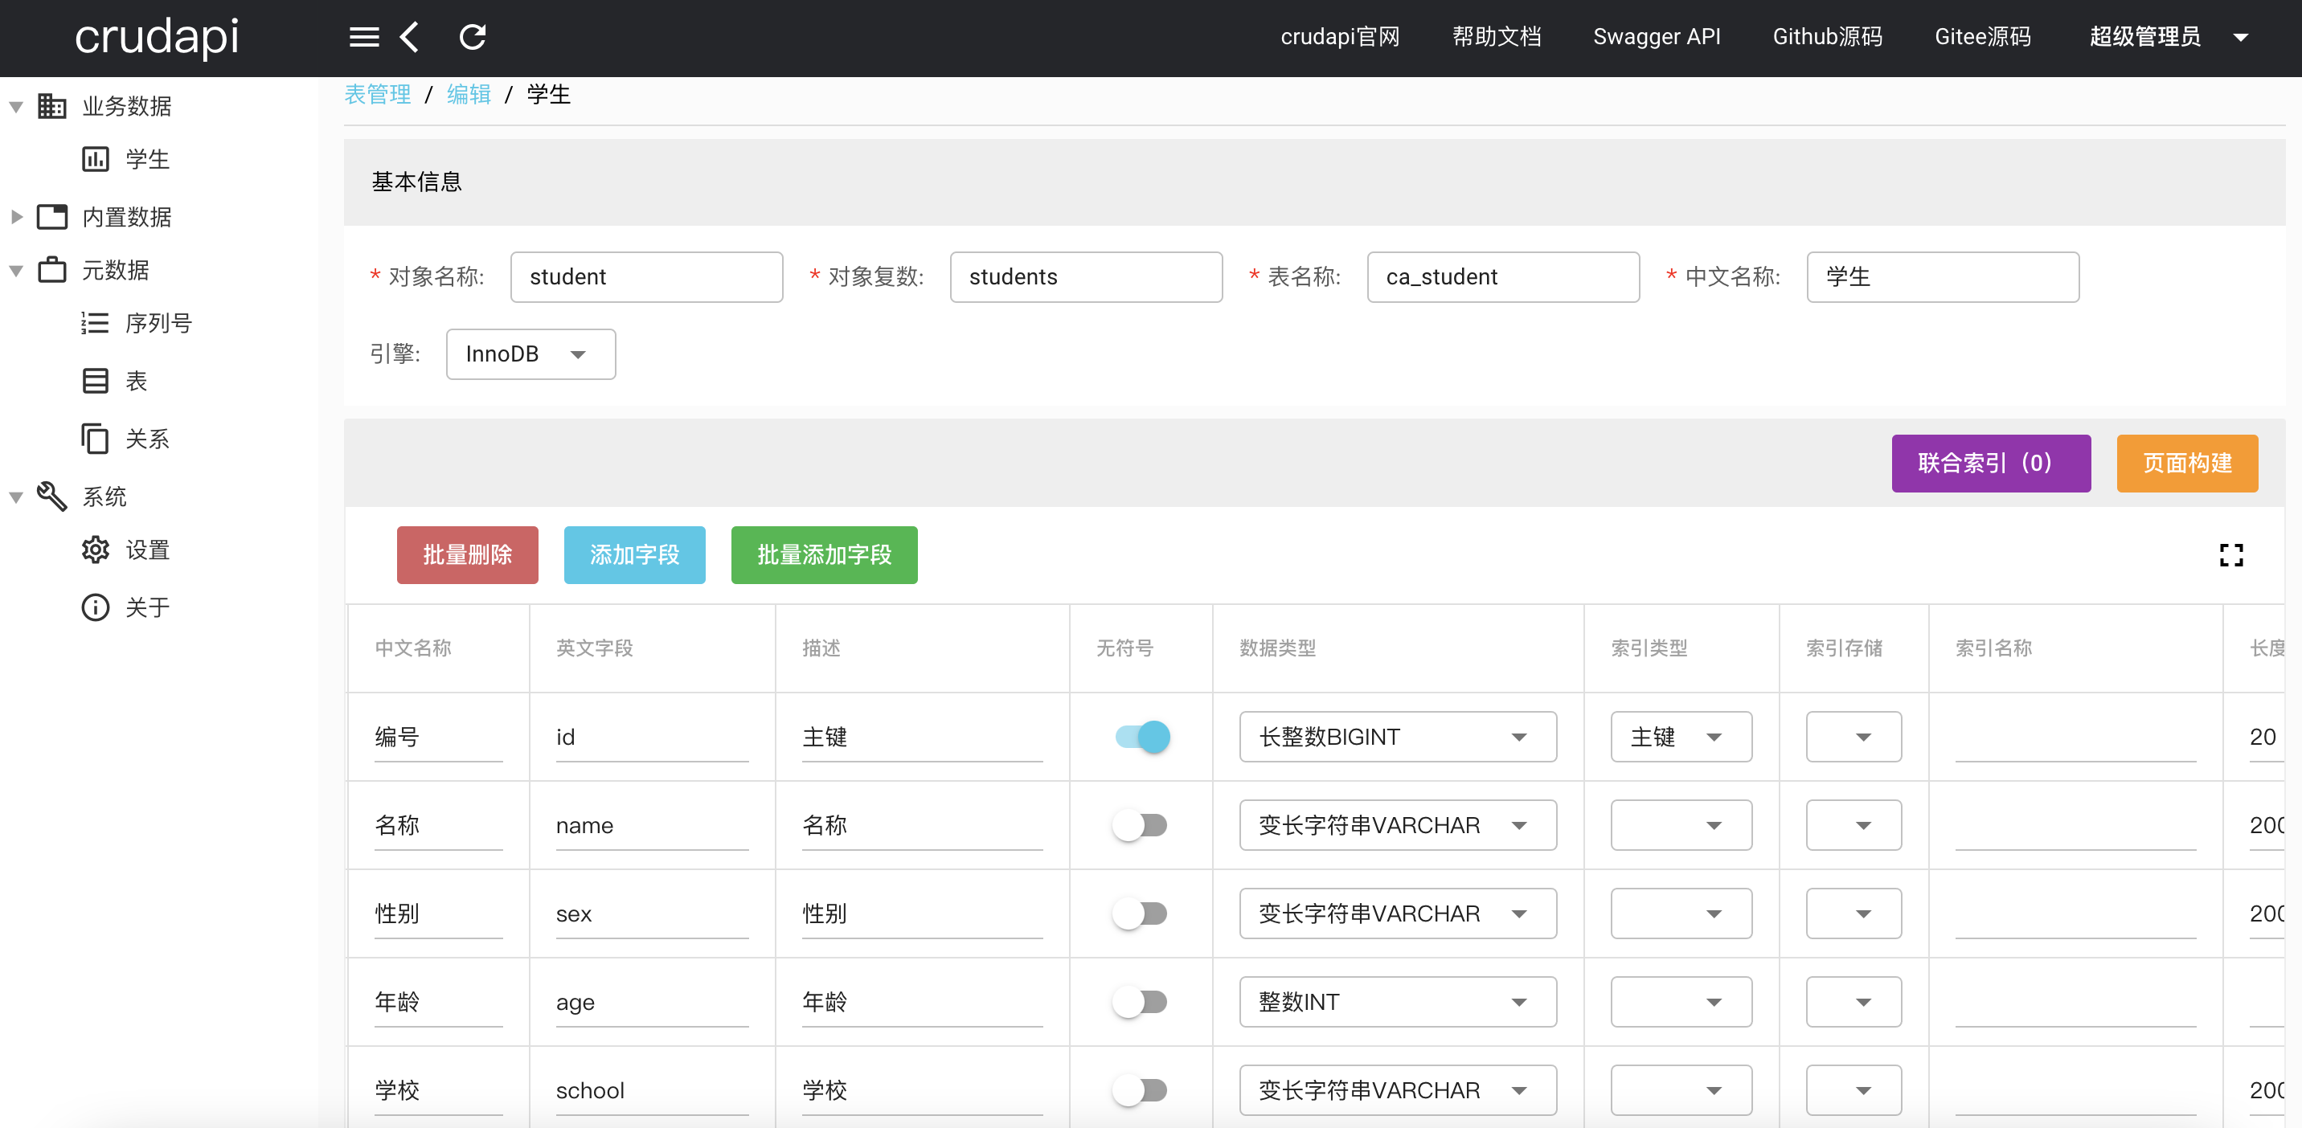
Task: Click the 关于 info icon
Action: (x=95, y=607)
